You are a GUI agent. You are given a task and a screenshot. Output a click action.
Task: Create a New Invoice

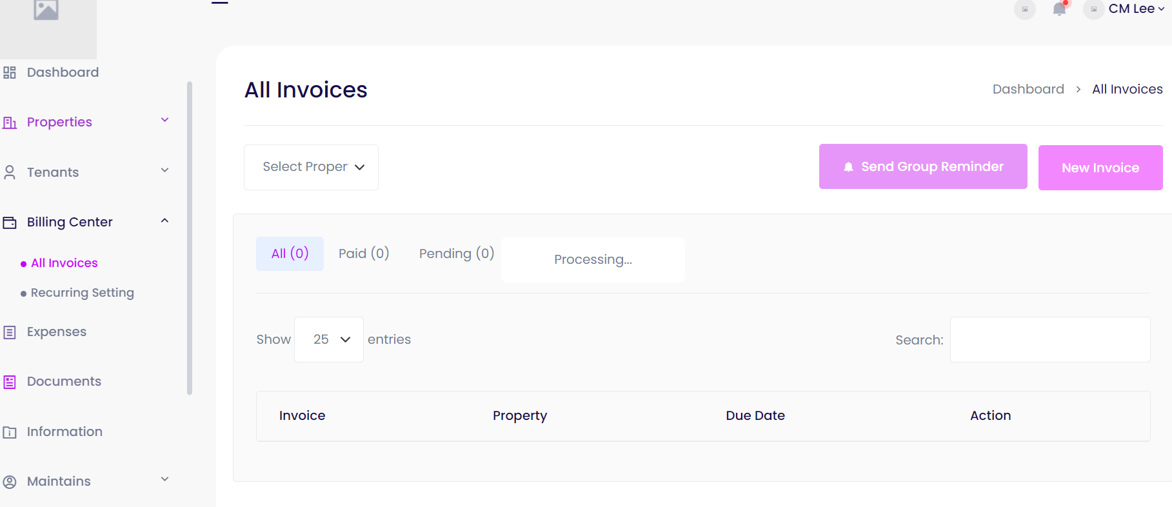coord(1100,168)
